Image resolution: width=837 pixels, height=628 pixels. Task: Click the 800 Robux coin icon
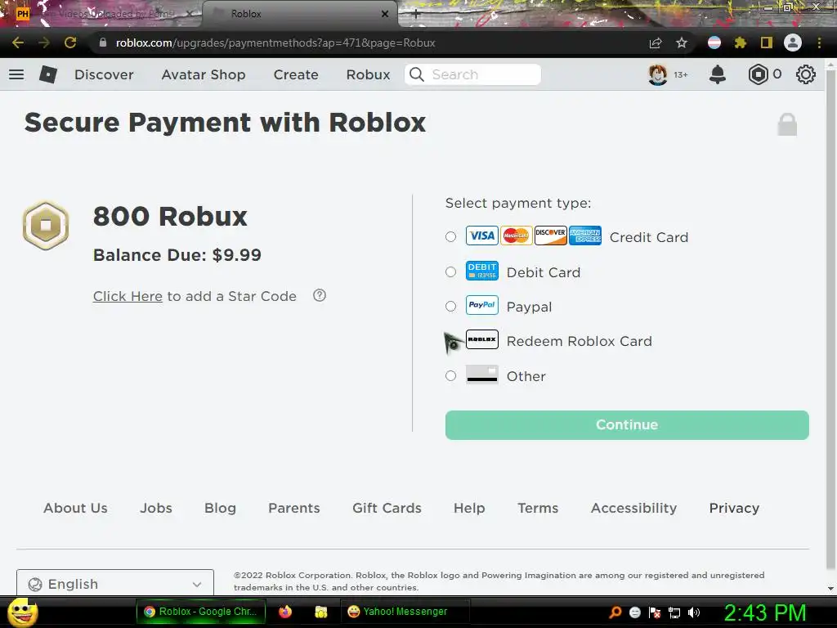tap(46, 226)
